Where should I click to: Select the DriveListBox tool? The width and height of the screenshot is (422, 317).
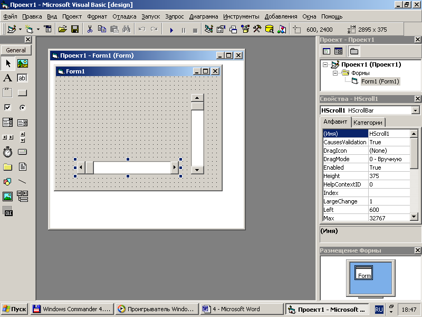tap(23, 152)
